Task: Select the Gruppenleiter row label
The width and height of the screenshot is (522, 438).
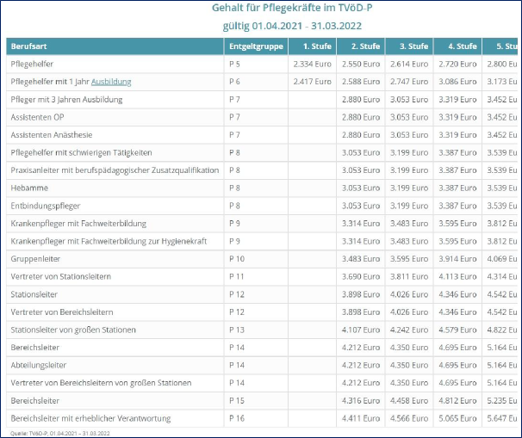Action: [x=35, y=259]
